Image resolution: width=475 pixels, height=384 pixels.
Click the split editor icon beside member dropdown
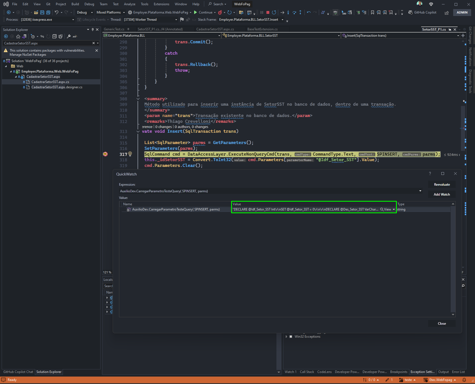[x=463, y=36]
